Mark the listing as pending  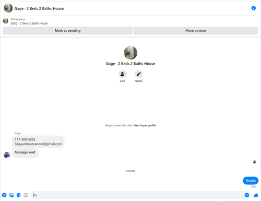coord(68,31)
